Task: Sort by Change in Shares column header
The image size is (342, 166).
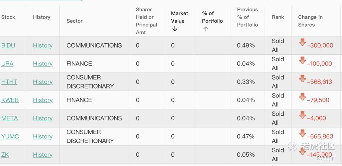Action: [x=310, y=21]
